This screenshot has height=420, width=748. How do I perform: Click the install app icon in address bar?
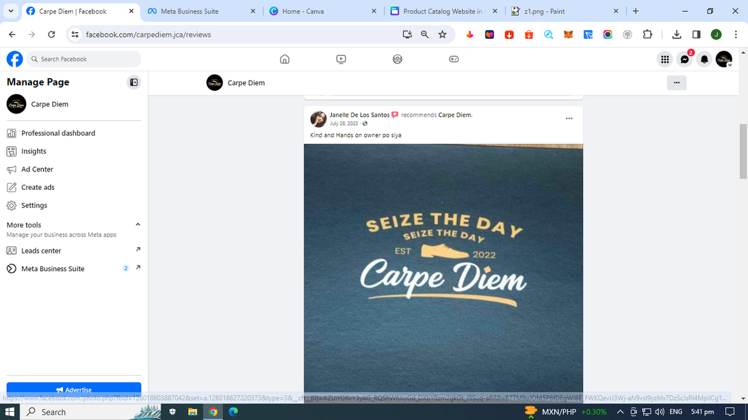pos(407,34)
